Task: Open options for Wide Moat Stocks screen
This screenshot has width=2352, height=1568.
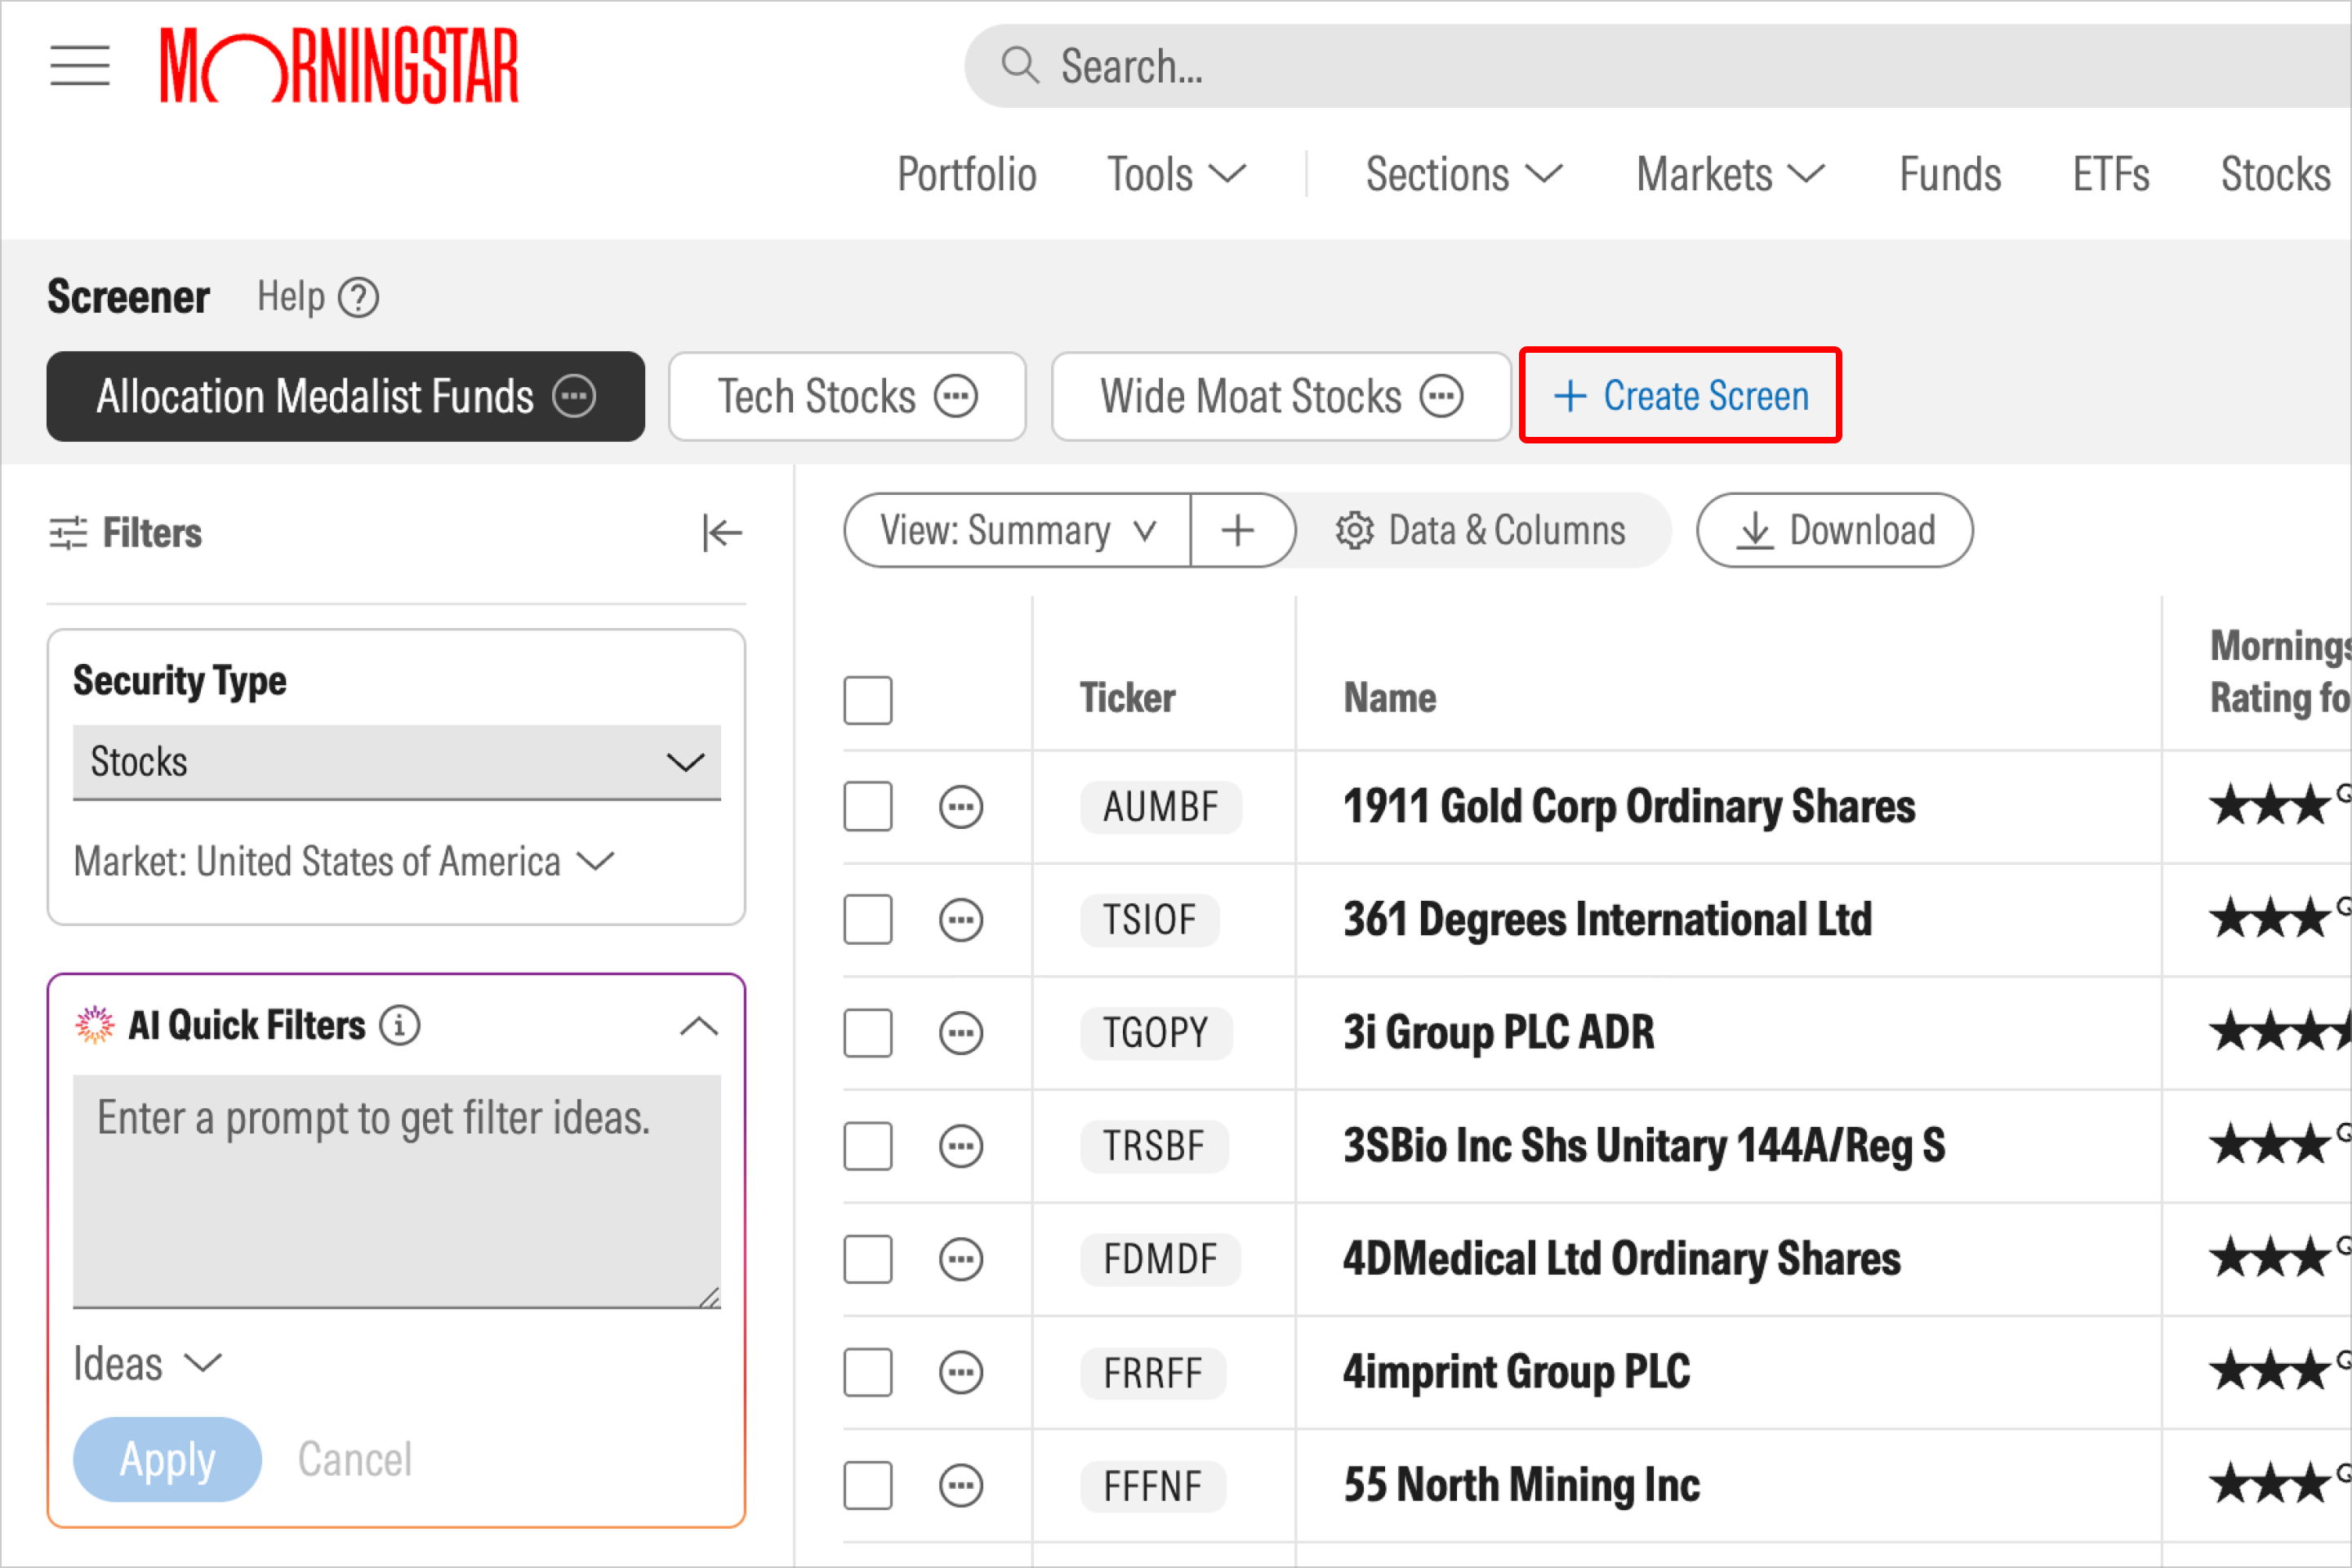Action: [x=1442, y=397]
